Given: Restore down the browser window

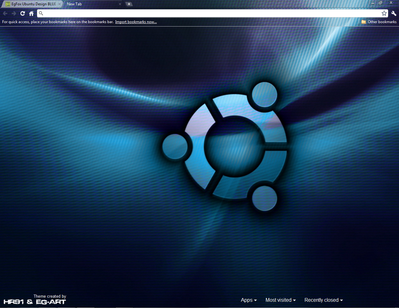Looking at the screenshot, I should click(380, 3).
